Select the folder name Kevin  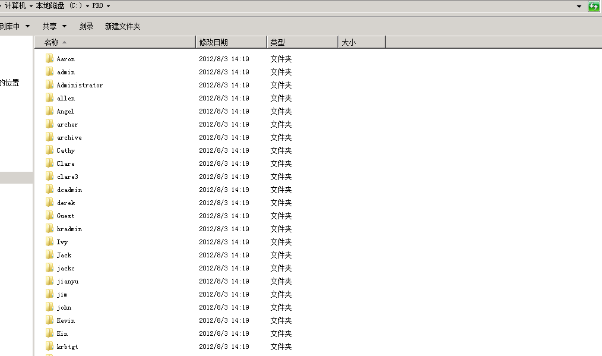click(x=66, y=320)
